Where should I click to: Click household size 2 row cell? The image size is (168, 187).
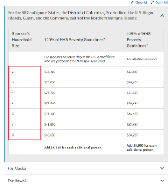point(25,72)
